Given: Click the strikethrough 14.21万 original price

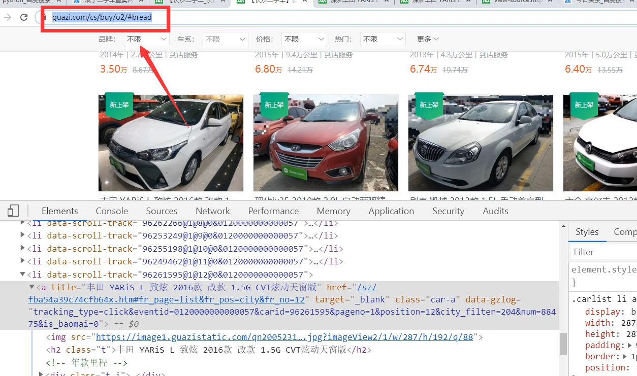Looking at the screenshot, I should 300,70.
